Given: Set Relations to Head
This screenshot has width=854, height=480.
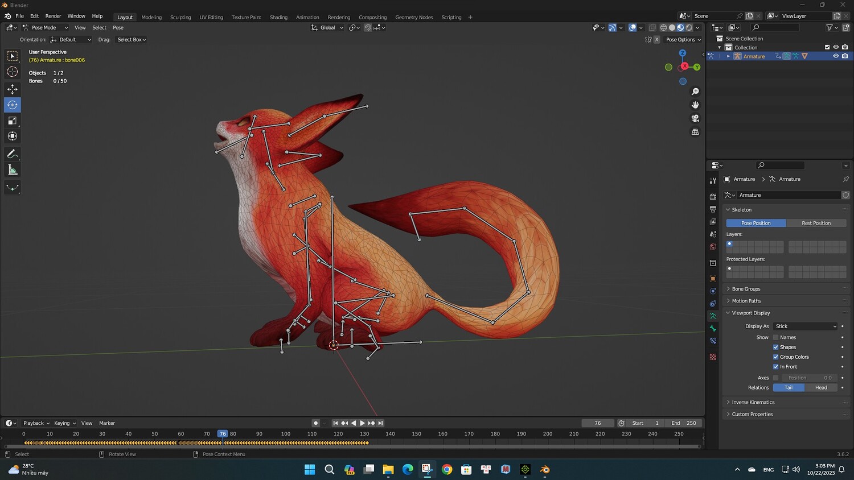Looking at the screenshot, I should 821,388.
